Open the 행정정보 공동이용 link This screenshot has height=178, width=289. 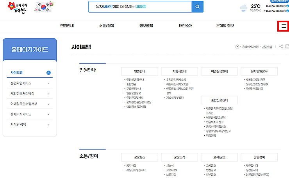(136, 107)
